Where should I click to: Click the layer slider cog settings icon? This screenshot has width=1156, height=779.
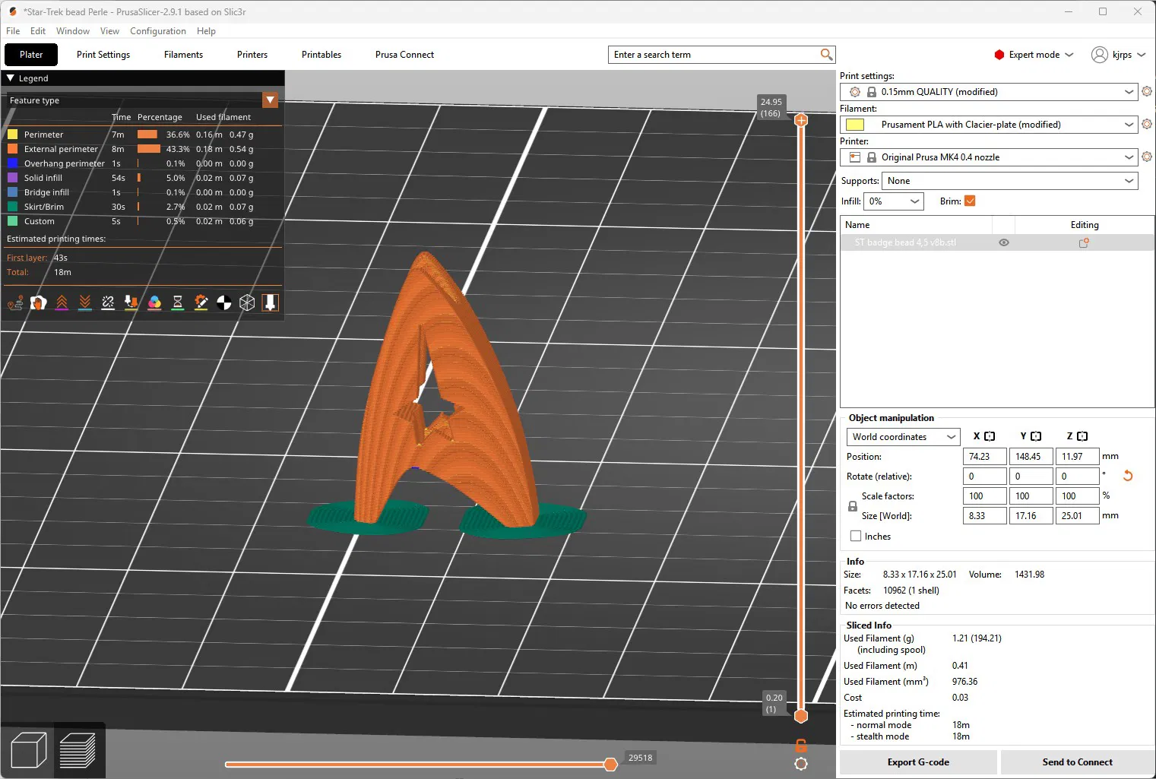(801, 764)
